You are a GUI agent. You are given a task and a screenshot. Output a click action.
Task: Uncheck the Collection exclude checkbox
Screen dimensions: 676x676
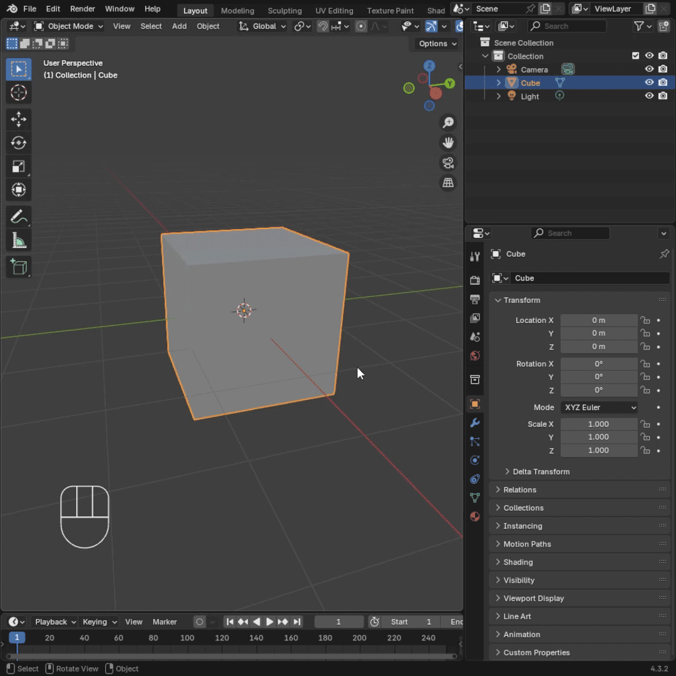click(x=636, y=56)
